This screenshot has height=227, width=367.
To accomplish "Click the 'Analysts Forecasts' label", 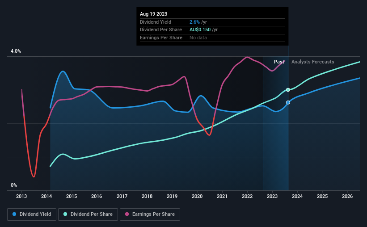I will pos(313,62).
